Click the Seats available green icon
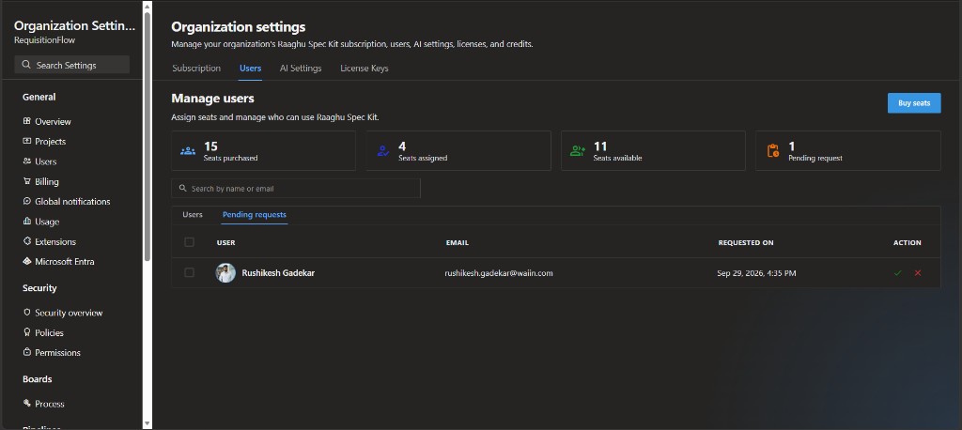 [x=578, y=151]
